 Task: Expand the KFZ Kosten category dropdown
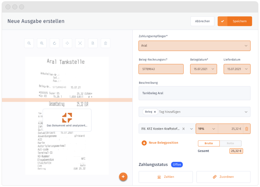[x=191, y=129]
